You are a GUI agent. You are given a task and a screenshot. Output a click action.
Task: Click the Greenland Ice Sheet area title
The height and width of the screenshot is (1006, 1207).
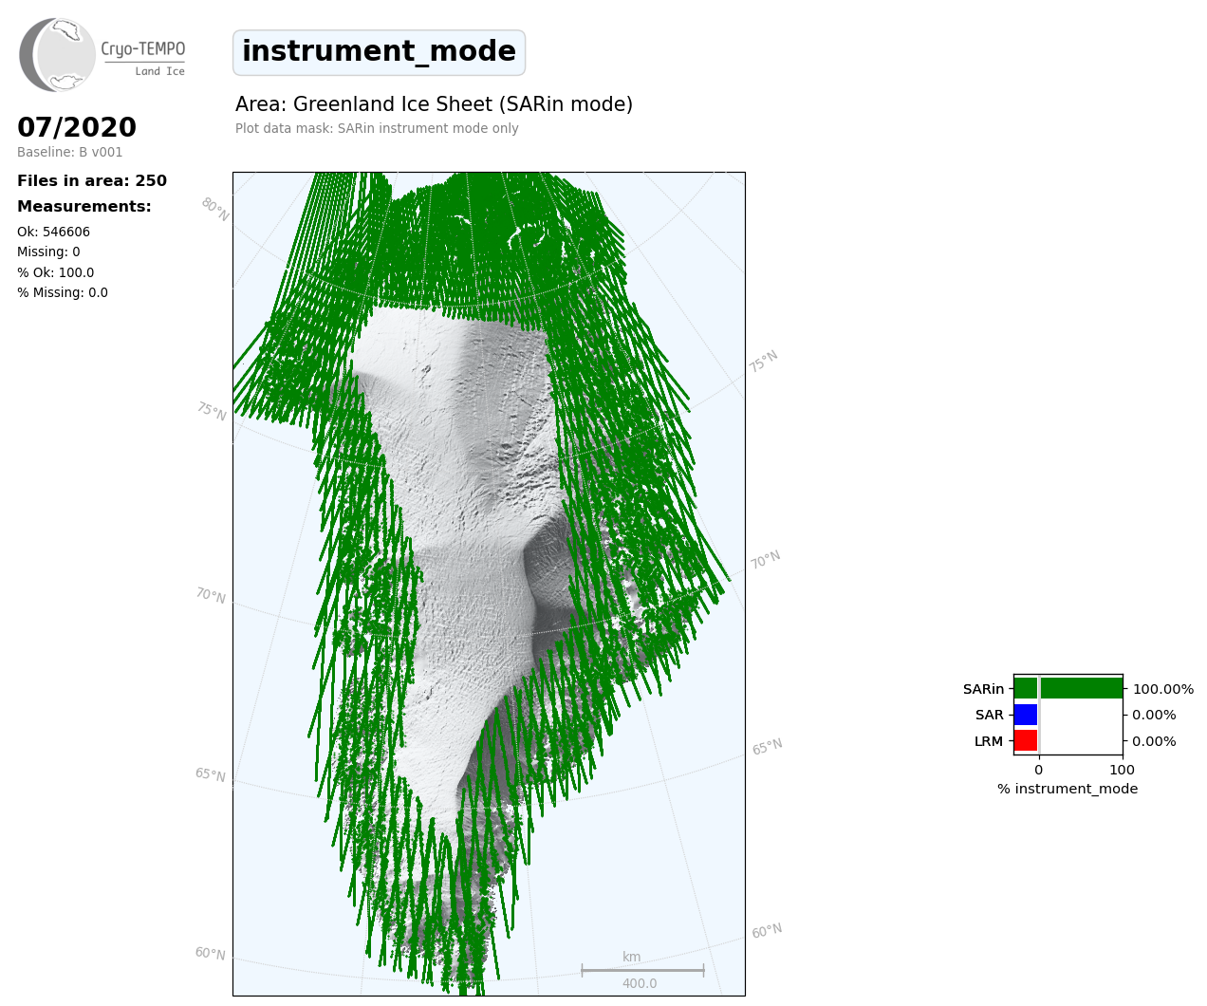[434, 104]
